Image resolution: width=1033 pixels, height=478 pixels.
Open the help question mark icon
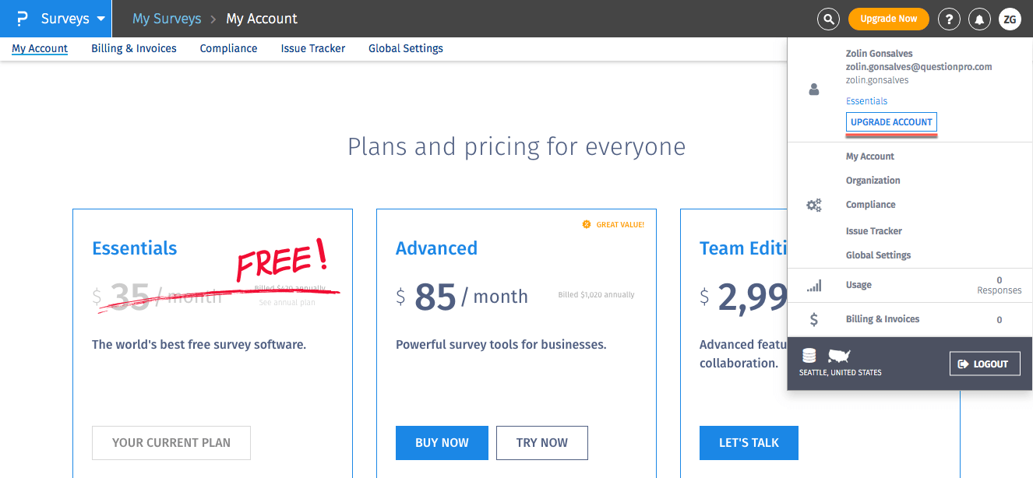948,19
